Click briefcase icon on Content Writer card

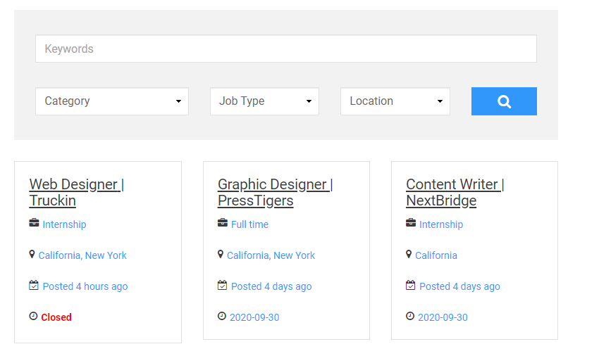coord(411,224)
